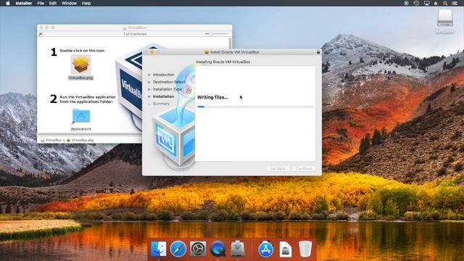Image resolution: width=464 pixels, height=261 pixels.
Task: Launch Safari from the Dock
Action: (178, 249)
